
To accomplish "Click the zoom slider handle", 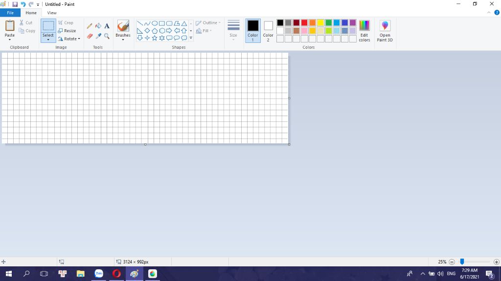I will [462, 261].
